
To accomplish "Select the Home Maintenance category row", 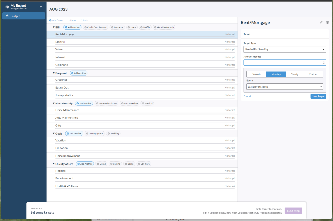I will (x=142, y=111).
